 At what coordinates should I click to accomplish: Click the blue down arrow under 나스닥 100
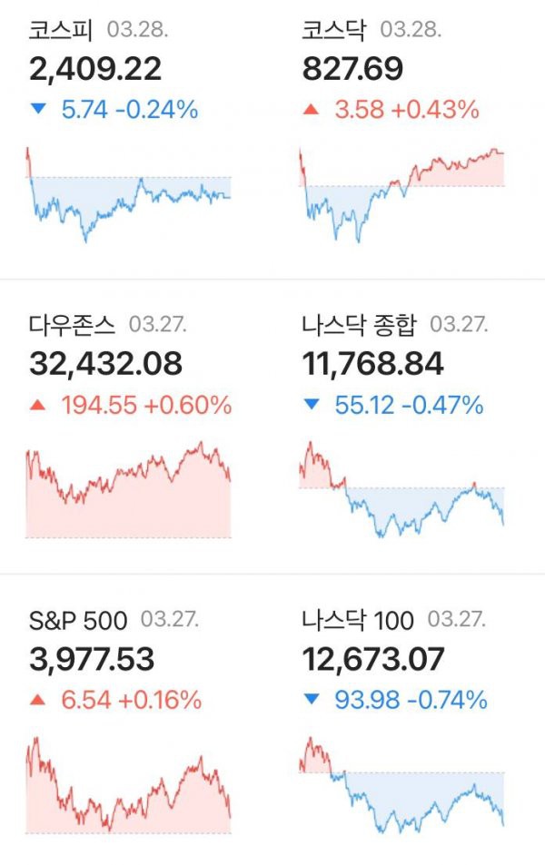pyautogui.click(x=312, y=700)
